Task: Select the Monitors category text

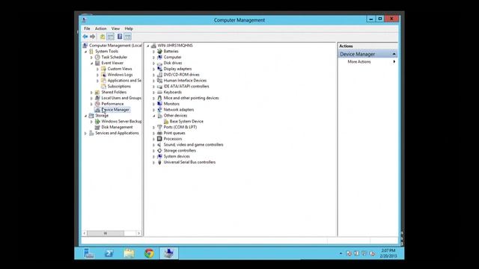Action: [171, 104]
